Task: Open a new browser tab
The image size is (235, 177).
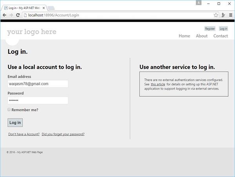Action: [52, 7]
